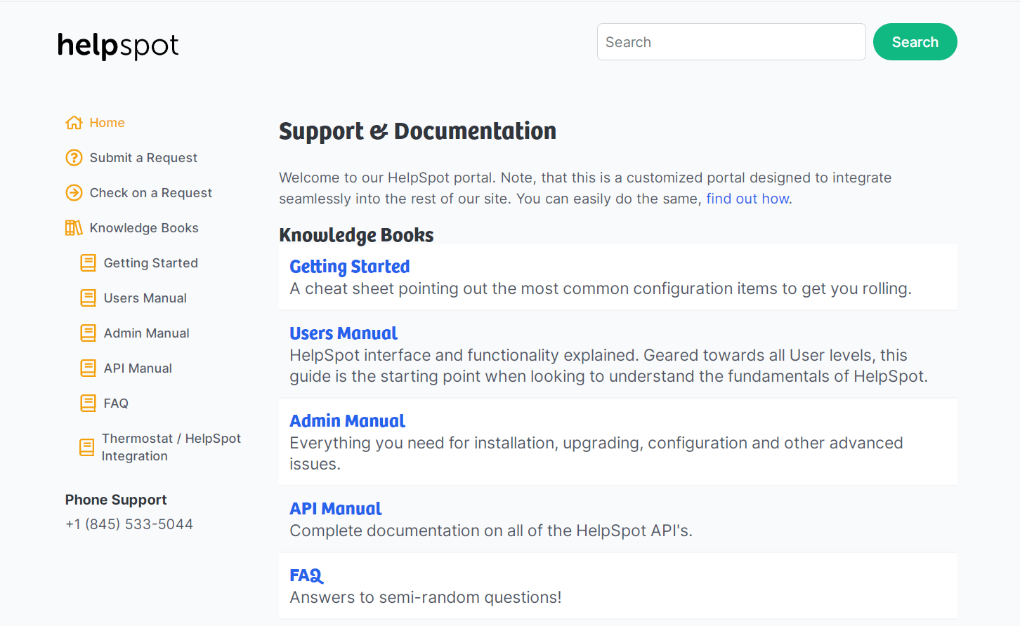Open Submit a Request in sidebar
Viewport: 1020px width, 626px height.
[x=143, y=158]
